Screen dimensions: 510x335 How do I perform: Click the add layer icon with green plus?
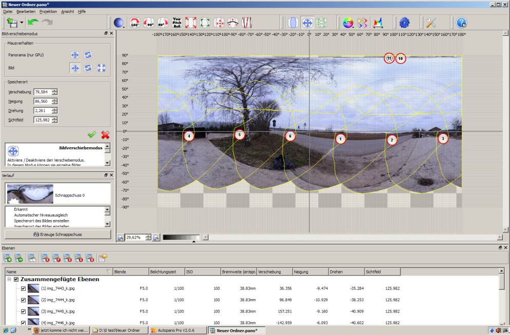(x=8, y=258)
